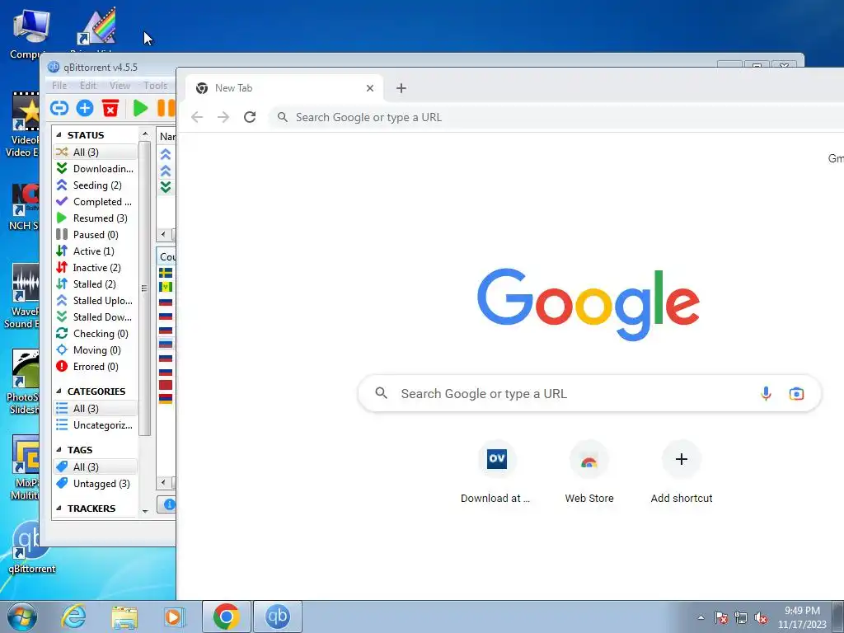Viewport: 844px width, 633px height.
Task: Show Checking (0) torrents
Action: 96,334
